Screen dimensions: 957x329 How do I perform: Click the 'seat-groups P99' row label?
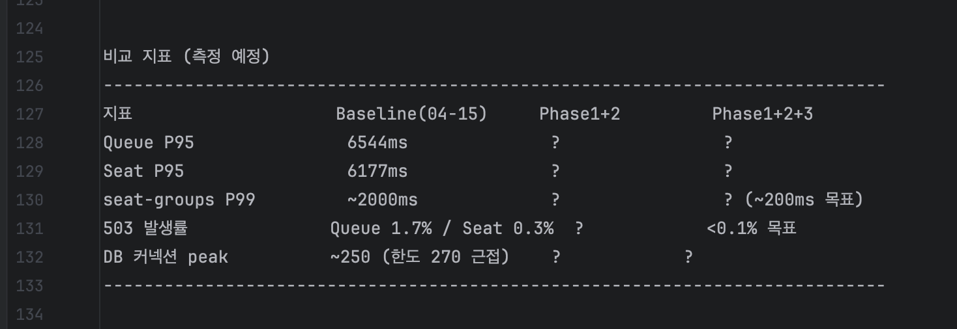(179, 200)
